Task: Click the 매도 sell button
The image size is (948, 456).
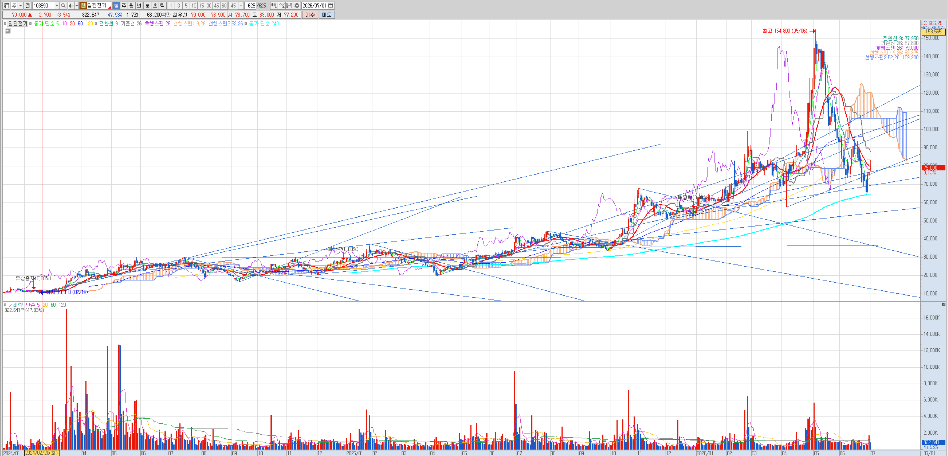Action: 327,15
